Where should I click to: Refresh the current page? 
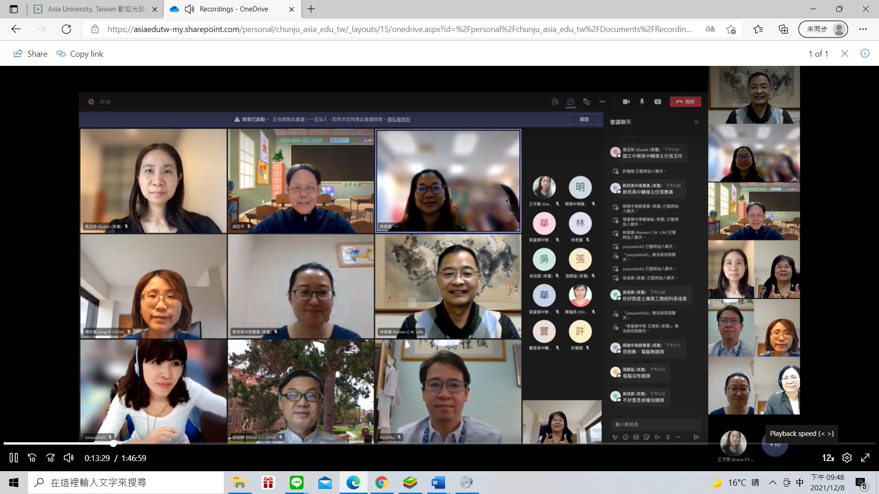pos(66,29)
